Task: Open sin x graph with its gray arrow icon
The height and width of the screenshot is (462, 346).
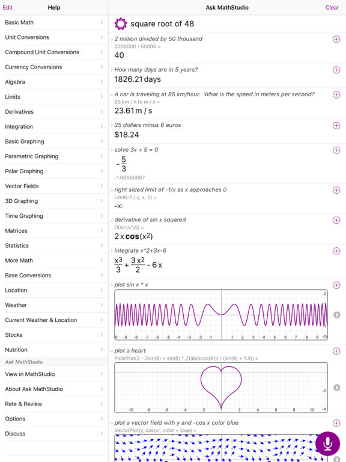Action: (x=336, y=315)
